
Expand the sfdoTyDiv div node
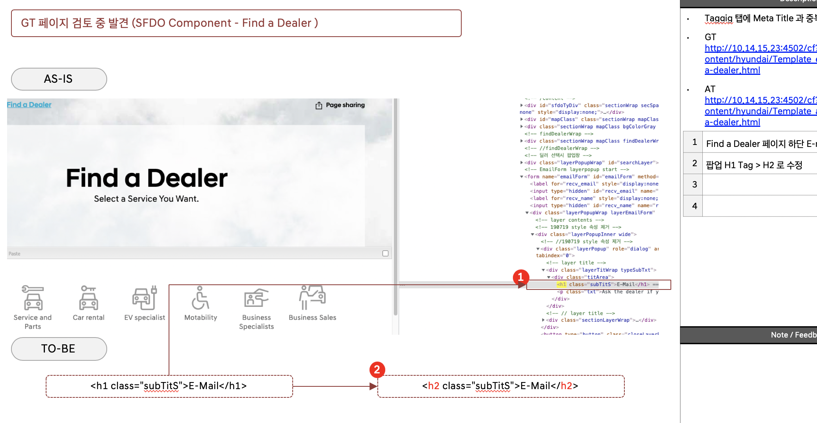pyautogui.click(x=522, y=106)
